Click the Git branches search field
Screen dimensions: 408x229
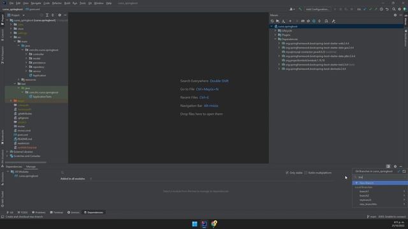click(x=380, y=177)
